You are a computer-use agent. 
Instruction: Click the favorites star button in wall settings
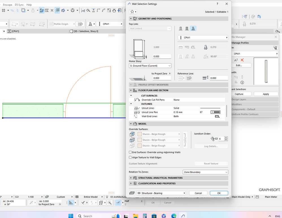pos(133,12)
